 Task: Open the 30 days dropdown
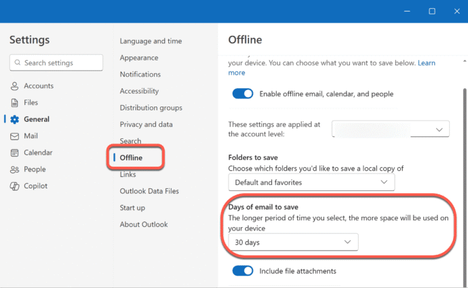pos(292,242)
